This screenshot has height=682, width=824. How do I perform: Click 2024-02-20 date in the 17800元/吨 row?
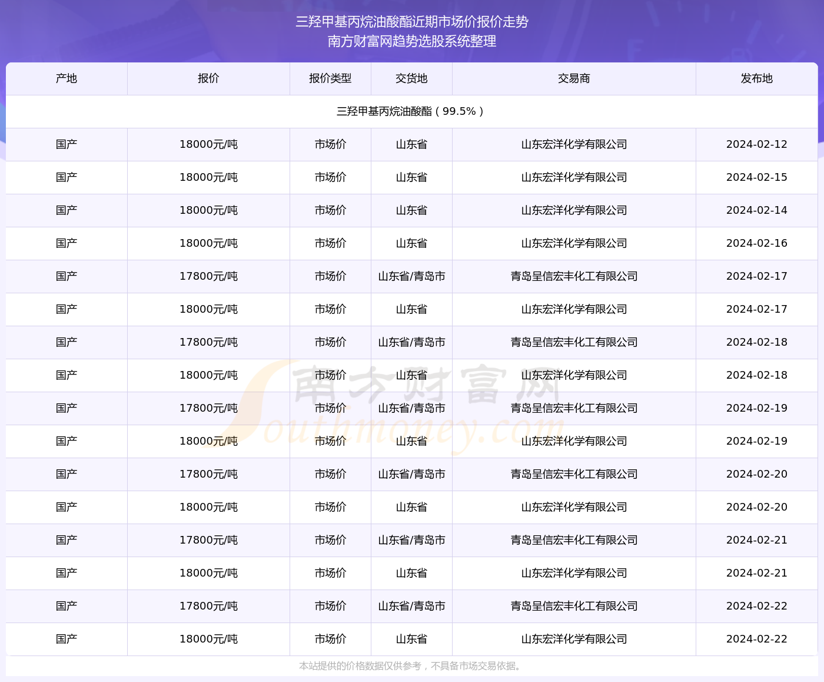pyautogui.click(x=756, y=474)
